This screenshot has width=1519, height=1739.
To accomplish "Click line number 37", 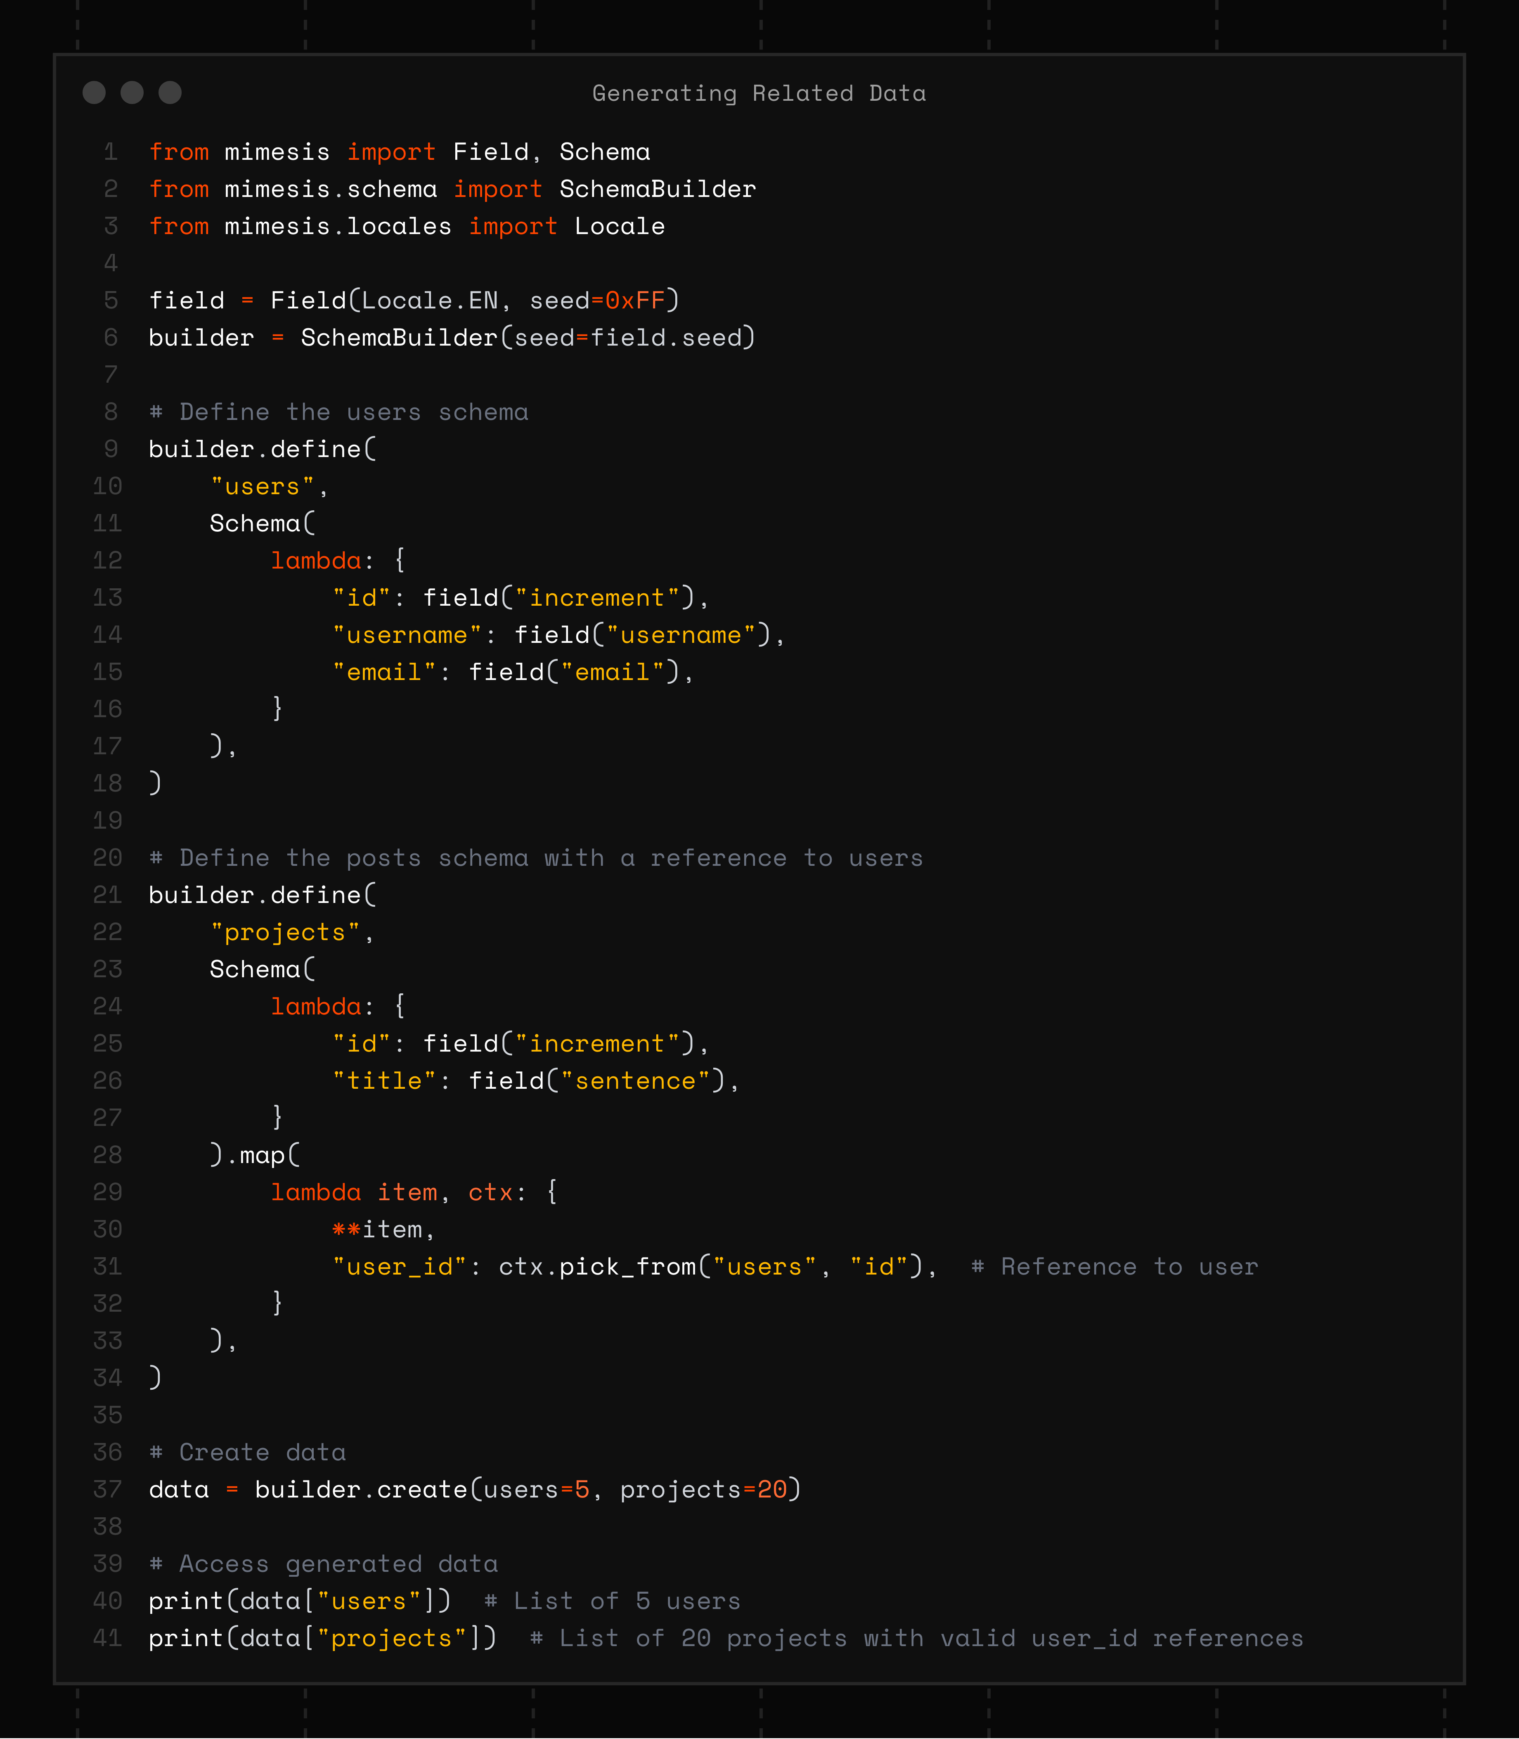I will tap(107, 1489).
